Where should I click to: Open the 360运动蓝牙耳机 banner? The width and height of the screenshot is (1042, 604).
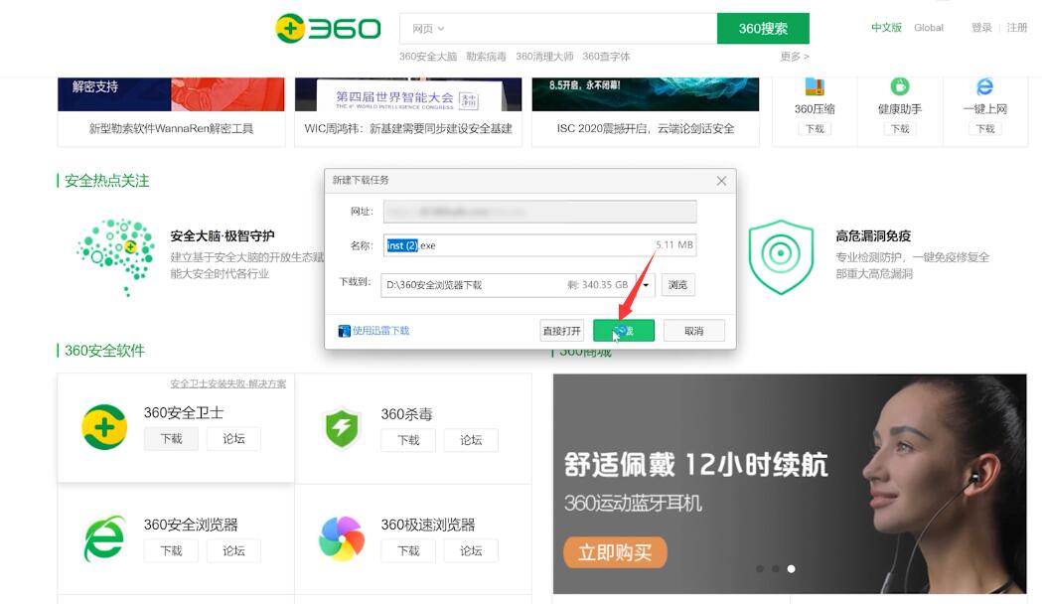790,484
